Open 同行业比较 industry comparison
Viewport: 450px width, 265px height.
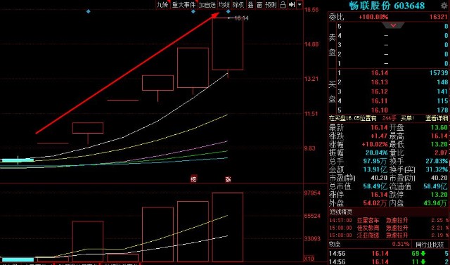pos(430,245)
